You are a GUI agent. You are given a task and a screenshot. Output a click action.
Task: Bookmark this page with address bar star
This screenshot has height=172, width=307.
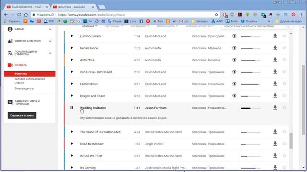216,15
